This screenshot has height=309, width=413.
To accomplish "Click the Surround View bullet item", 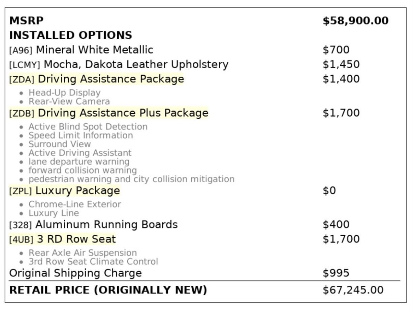I will [x=60, y=144].
